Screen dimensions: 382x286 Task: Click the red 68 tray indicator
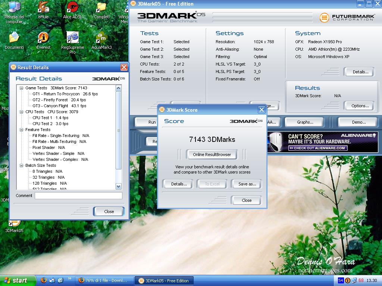pos(361,280)
